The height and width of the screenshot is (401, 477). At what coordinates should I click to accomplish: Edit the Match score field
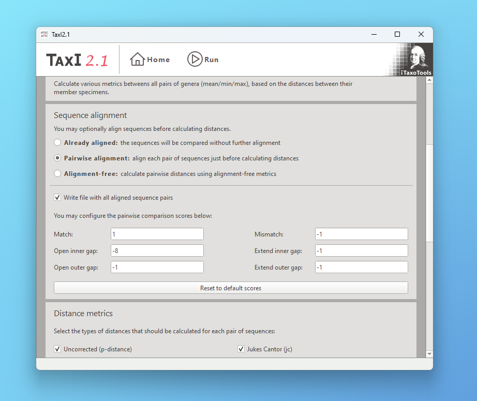tap(157, 234)
